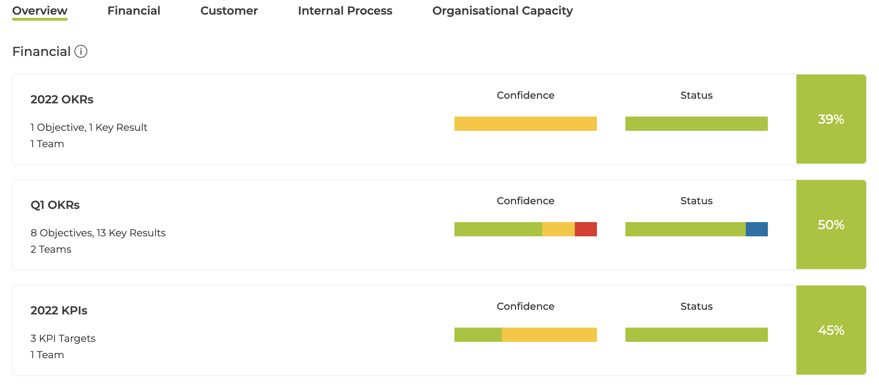
Task: Open the 2022 OKRs title
Action: pyautogui.click(x=62, y=99)
